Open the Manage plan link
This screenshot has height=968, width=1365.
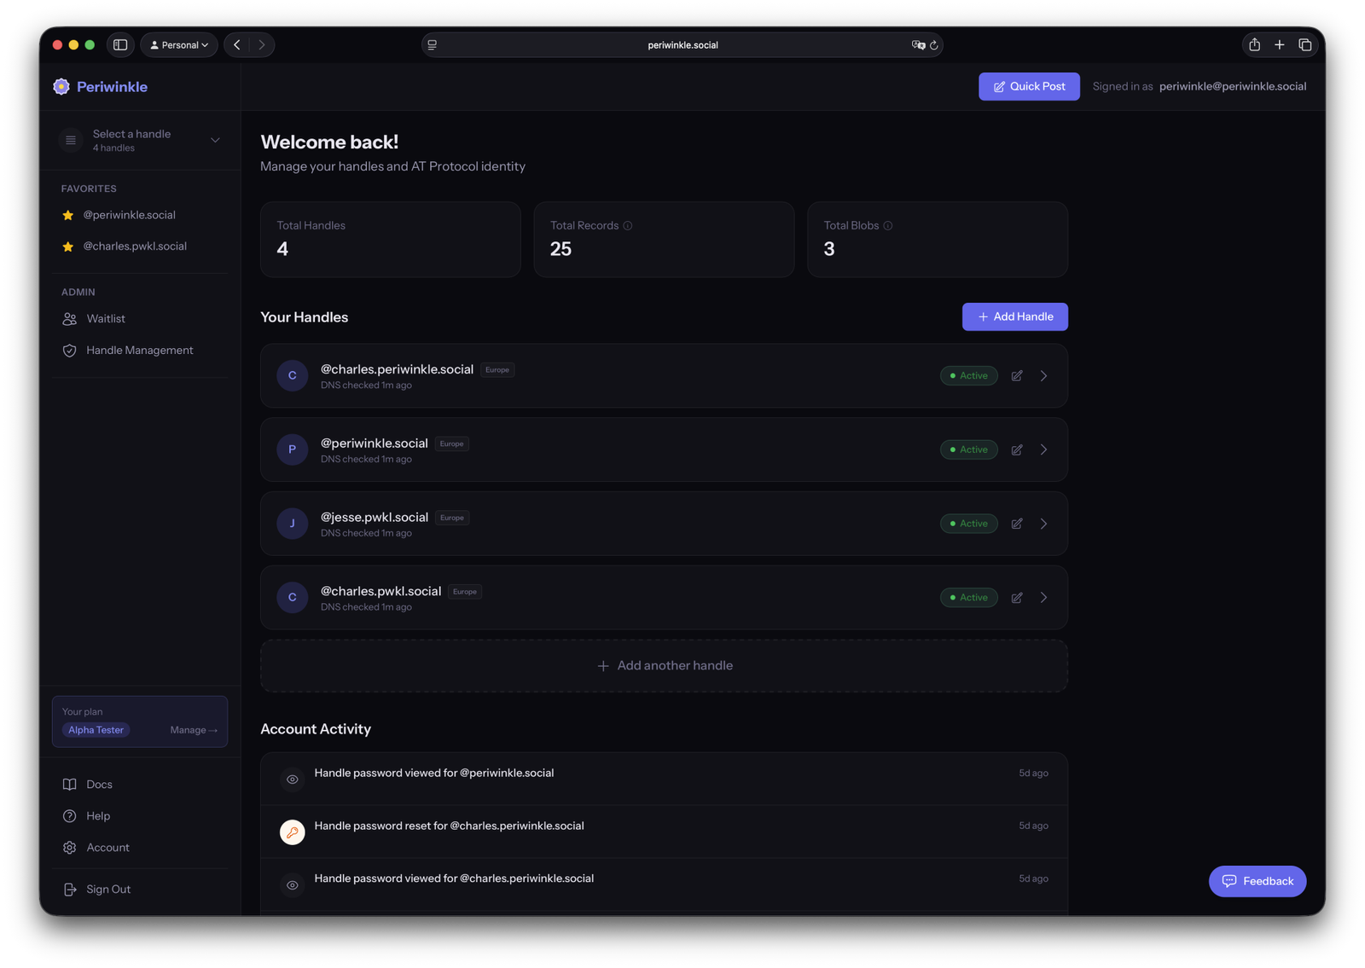194,730
